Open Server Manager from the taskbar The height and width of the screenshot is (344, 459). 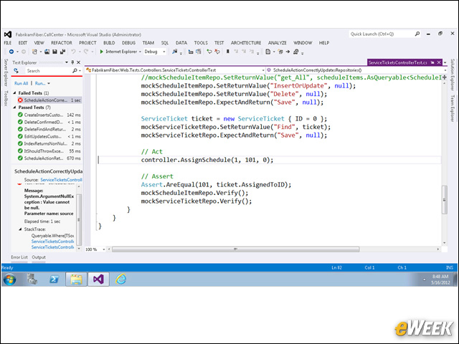click(x=32, y=279)
